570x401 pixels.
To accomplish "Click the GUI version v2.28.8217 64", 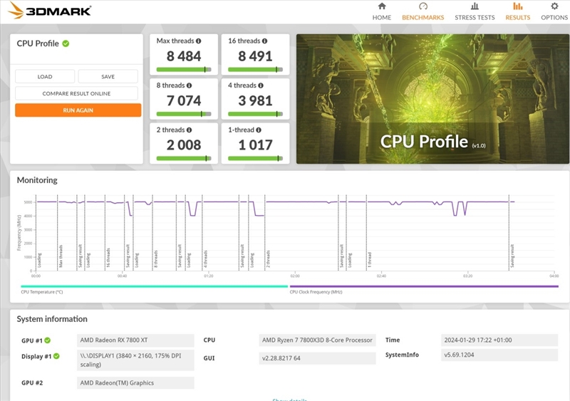I will tap(317, 358).
